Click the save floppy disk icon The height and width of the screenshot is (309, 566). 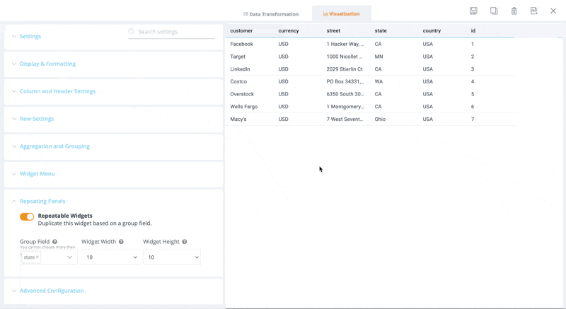(x=473, y=11)
